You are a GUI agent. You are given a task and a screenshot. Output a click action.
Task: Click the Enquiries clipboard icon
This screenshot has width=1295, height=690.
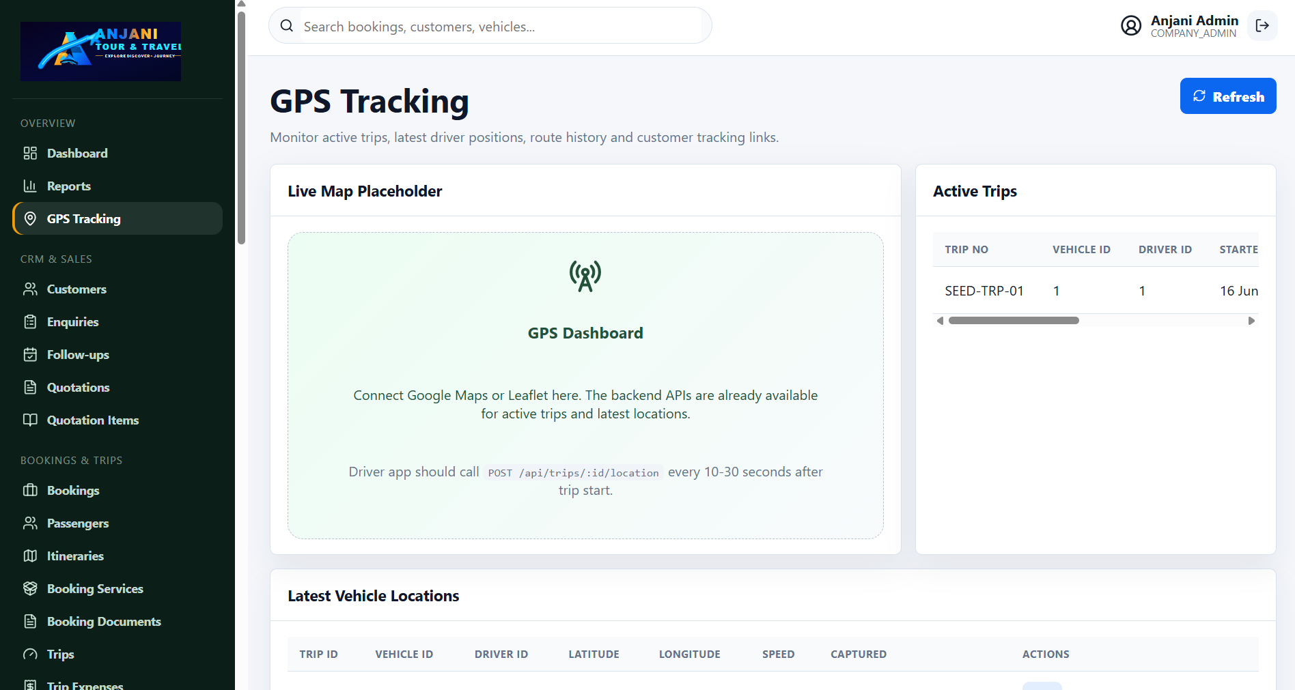(x=30, y=321)
